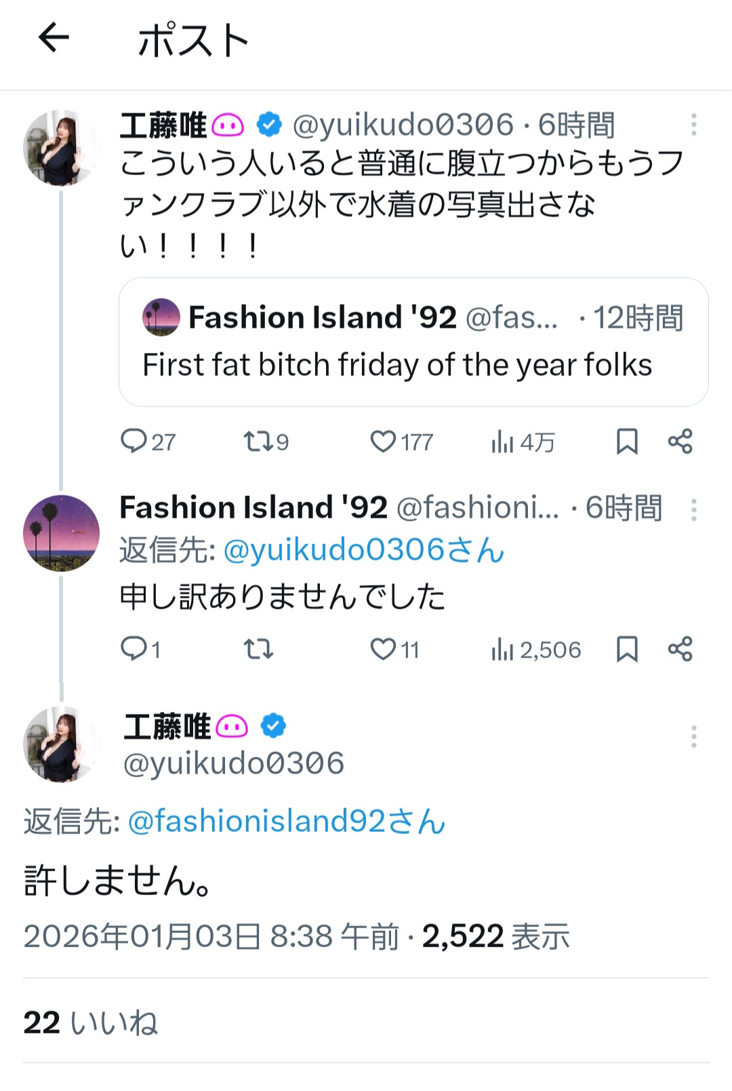
Task: Bookmark the top post
Action: coord(627,442)
